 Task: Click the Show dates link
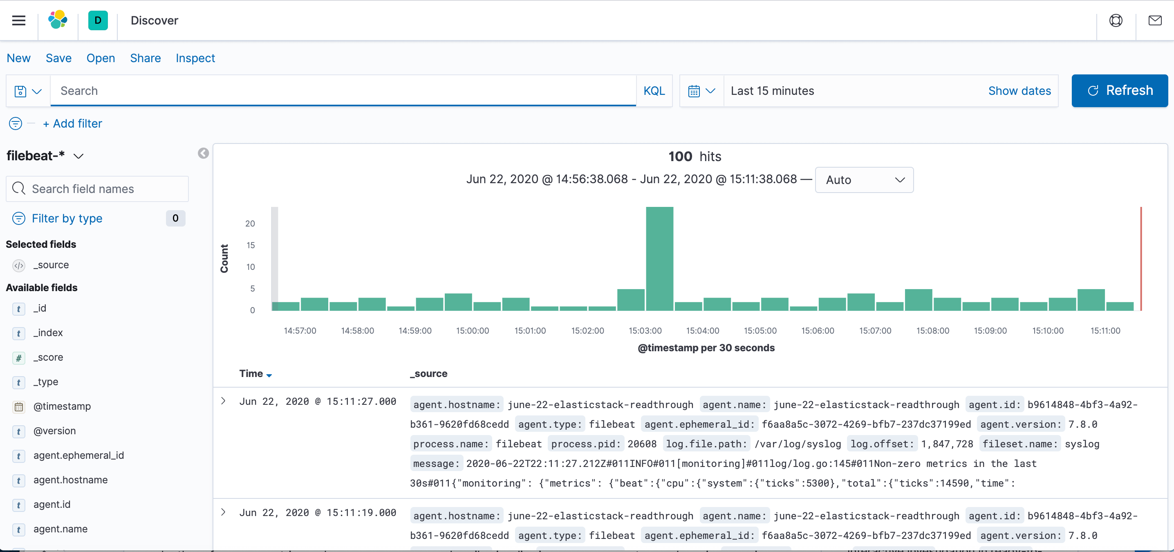(1020, 91)
